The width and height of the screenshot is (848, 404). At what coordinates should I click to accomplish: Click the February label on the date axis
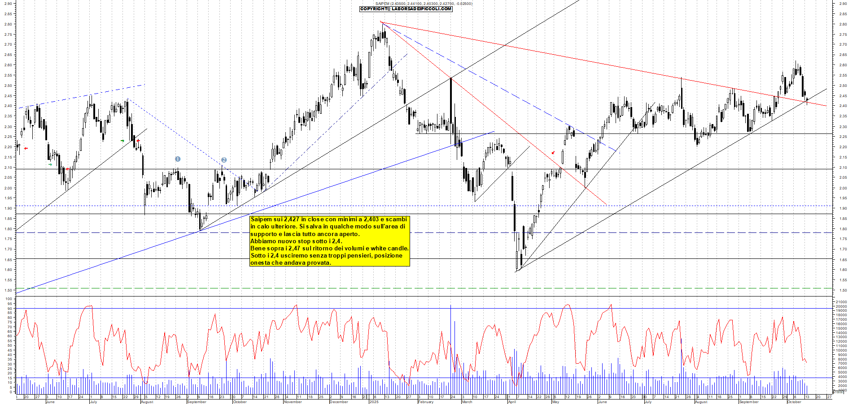[x=425, y=402]
